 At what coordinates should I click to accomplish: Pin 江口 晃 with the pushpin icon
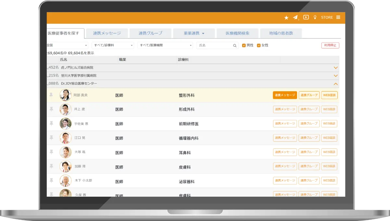click(x=51, y=138)
